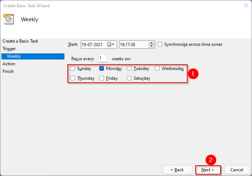Viewport: 252px width, 176px height.
Task: Select the Action step in sidebar
Action: click(9, 64)
